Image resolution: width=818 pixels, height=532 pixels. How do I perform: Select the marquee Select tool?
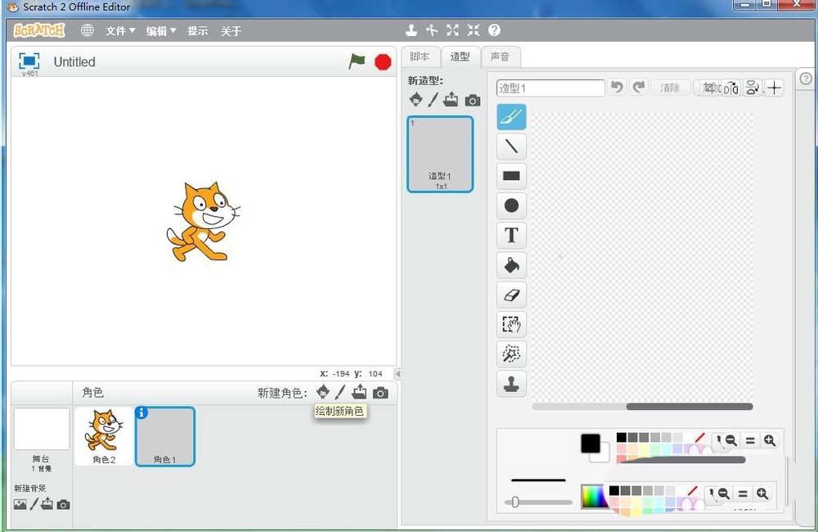coord(511,324)
